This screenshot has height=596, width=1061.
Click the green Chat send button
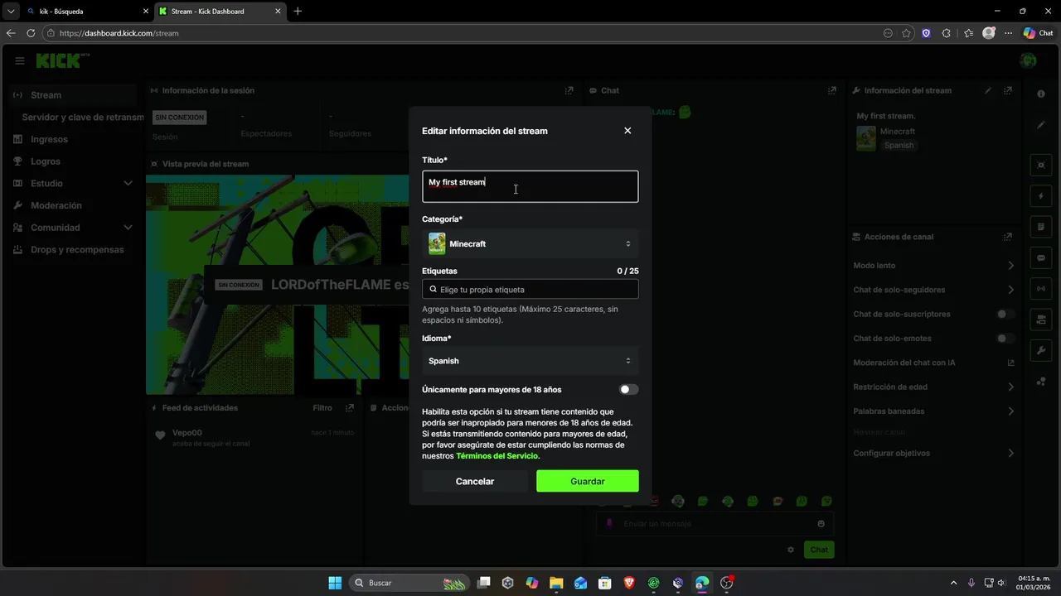[819, 550]
